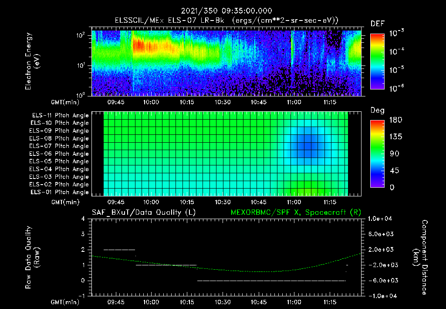Click the 10:00 tick under the spectrogram
The height and width of the screenshot is (309, 446).
click(151, 102)
